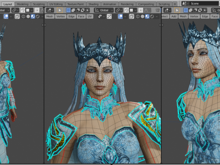Select the Layout workspace tab

tap(8, 4)
